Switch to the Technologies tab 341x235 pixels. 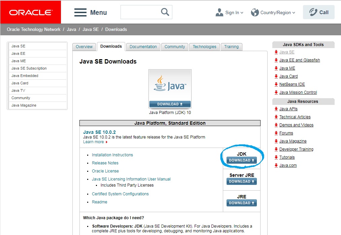coord(204,47)
